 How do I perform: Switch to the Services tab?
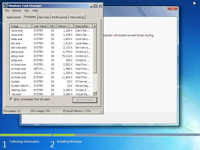coord(44,17)
